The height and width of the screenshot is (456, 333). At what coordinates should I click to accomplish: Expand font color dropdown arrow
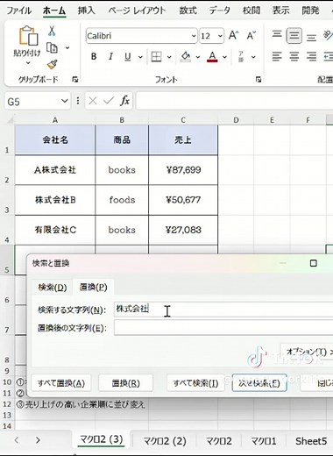point(224,57)
